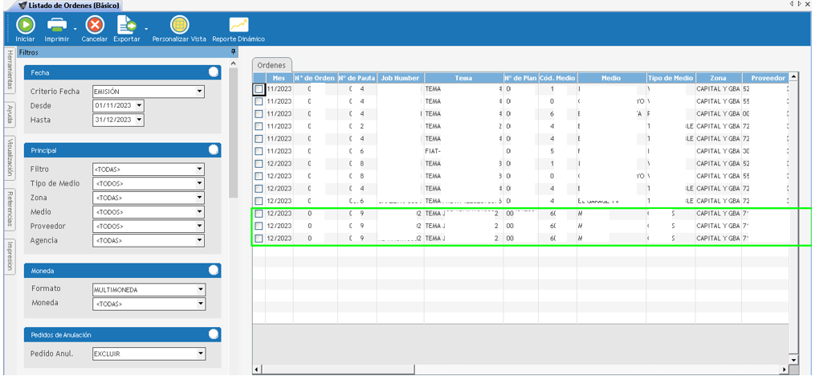The image size is (815, 376).
Task: Switch to the Ordenes tab
Action: [x=272, y=66]
